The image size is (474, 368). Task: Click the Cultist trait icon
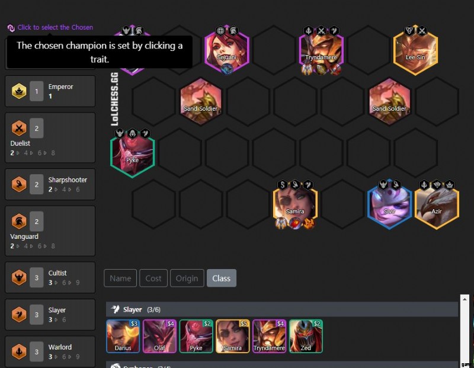(19, 277)
